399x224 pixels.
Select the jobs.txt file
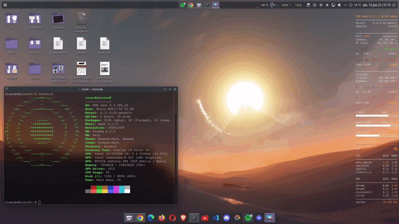click(81, 46)
